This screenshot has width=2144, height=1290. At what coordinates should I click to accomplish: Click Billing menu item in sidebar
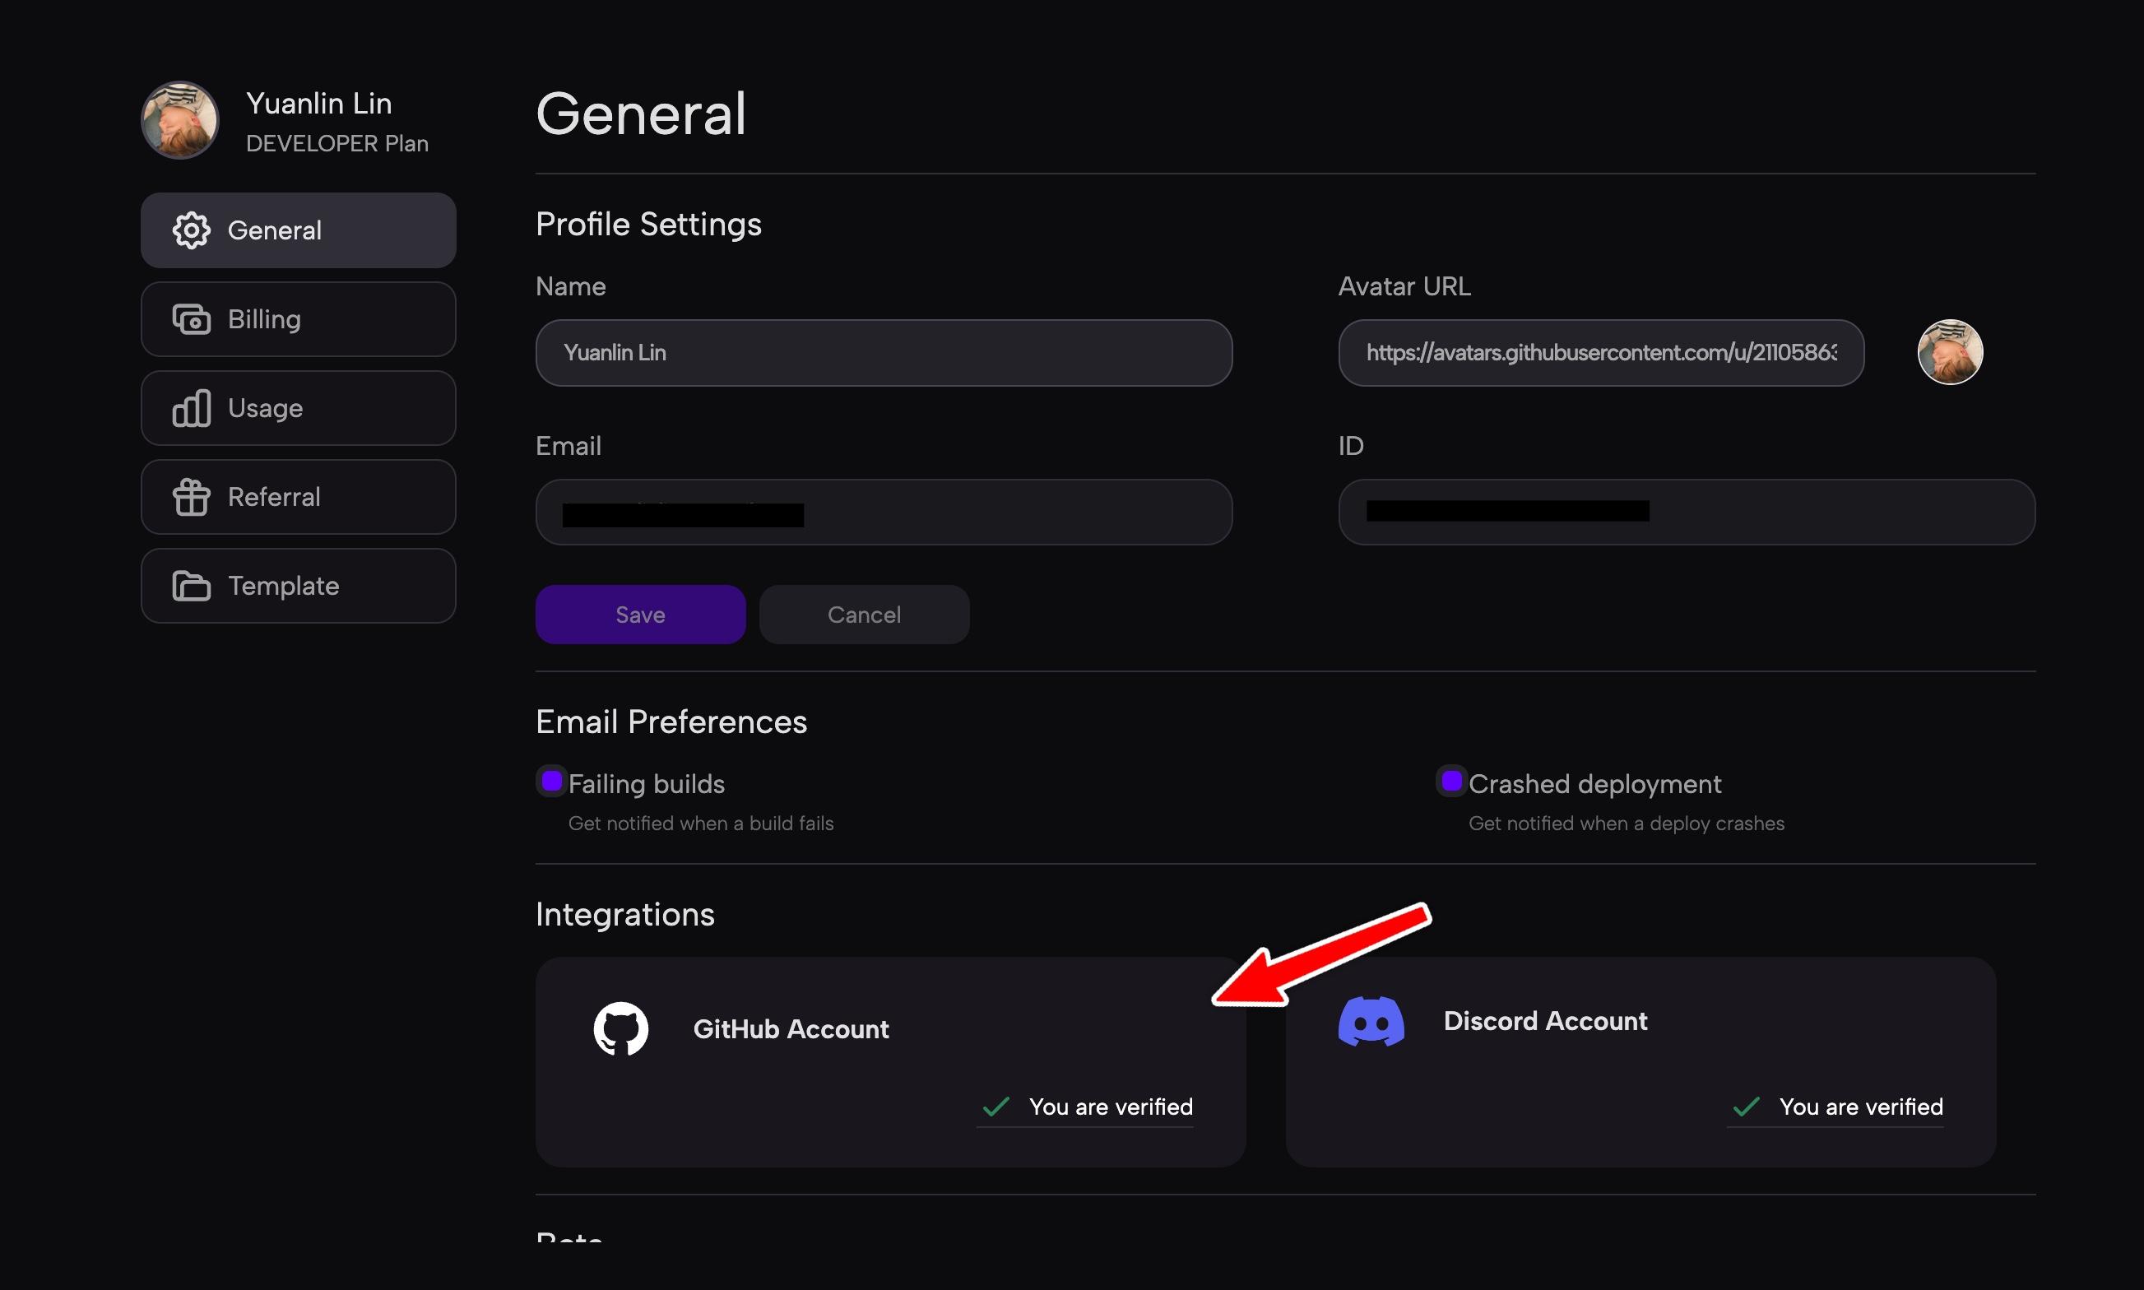point(302,317)
